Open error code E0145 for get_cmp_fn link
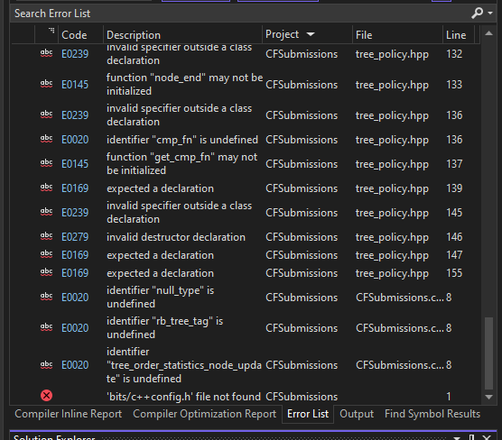 pos(75,164)
